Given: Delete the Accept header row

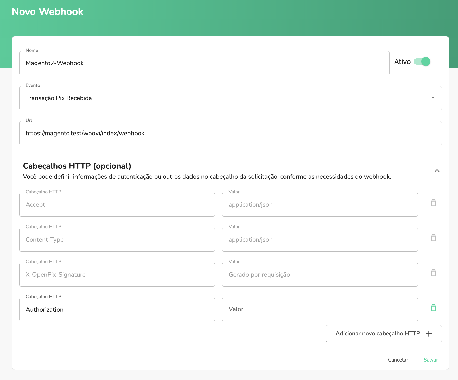Looking at the screenshot, I should pyautogui.click(x=433, y=203).
